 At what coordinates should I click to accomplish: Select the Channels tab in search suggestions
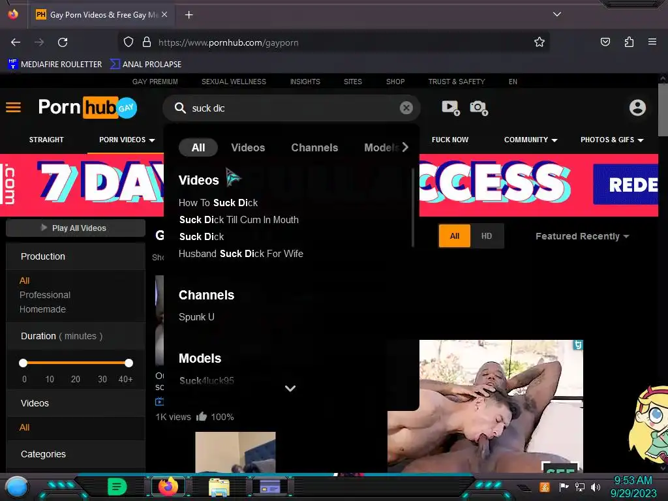pos(314,147)
